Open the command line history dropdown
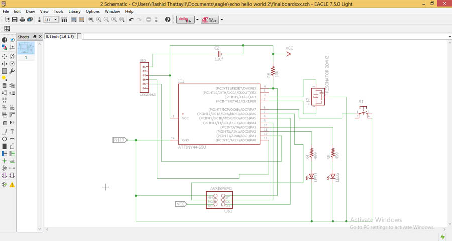This screenshot has height=241, width=452. click(450, 37)
